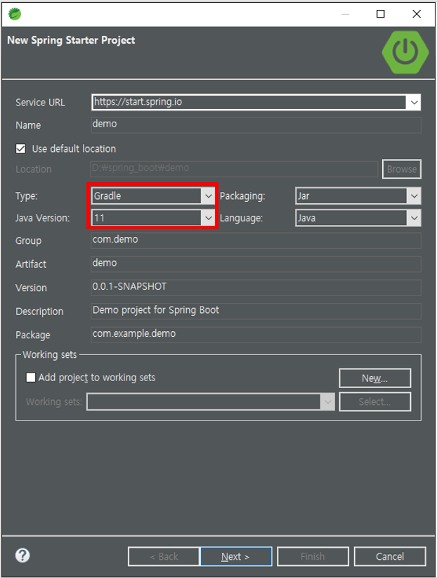Open the disabled Working sets combo box
Screen dimensions: 437x578
click(x=211, y=402)
